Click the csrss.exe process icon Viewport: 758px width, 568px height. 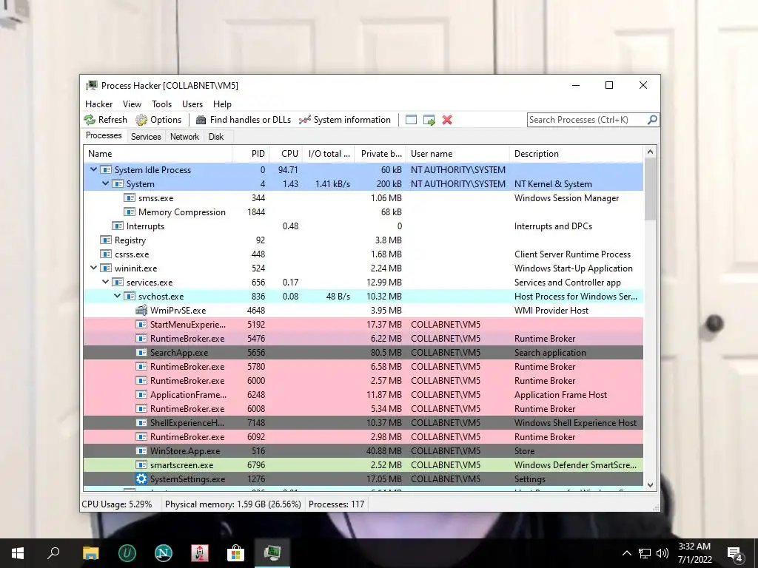106,254
